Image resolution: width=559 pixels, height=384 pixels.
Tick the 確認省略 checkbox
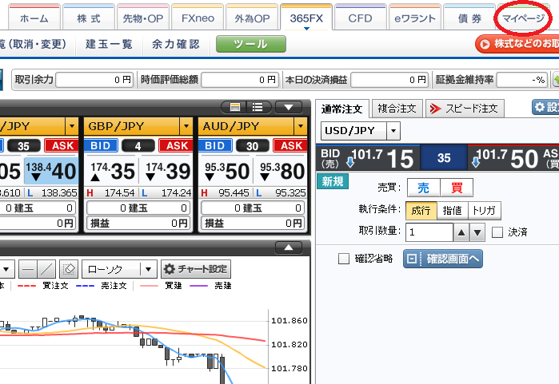344,259
